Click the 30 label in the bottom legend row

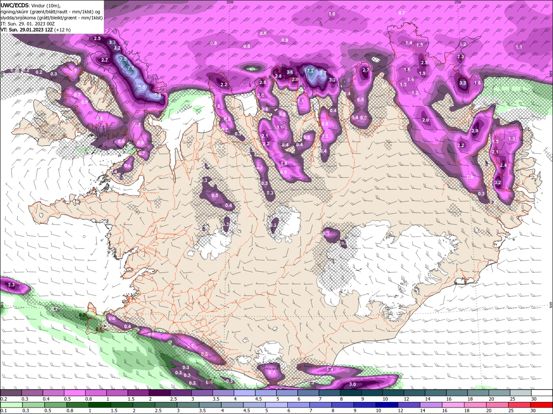534,411
